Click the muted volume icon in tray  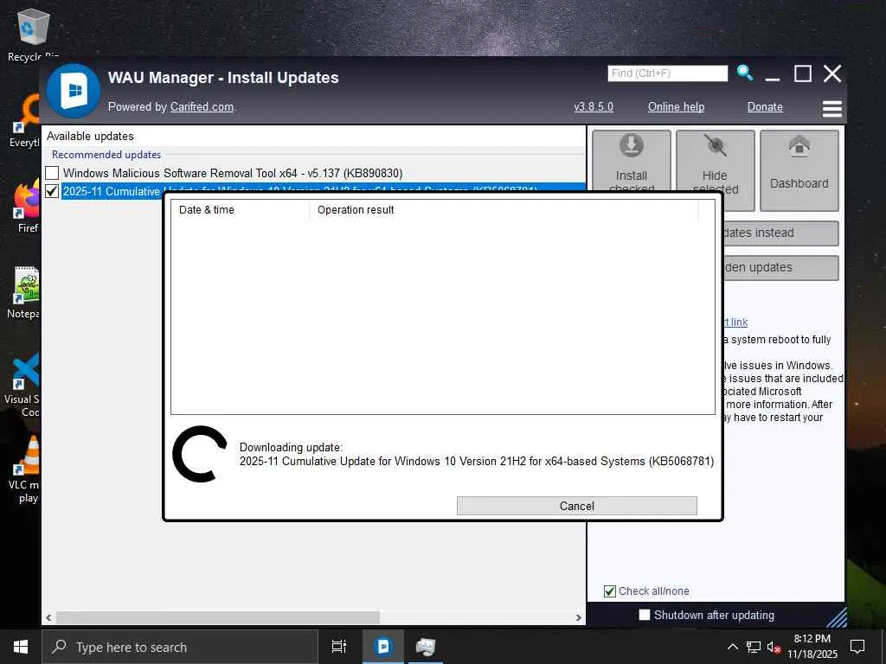[x=773, y=647]
